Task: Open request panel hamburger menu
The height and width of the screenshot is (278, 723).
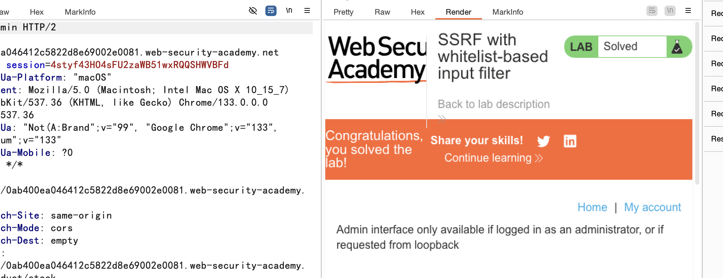Action: (x=307, y=11)
